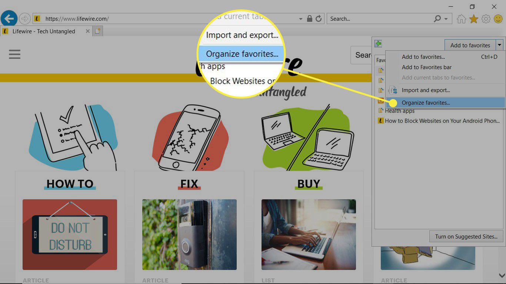Expand the search provider dropdown arrow

point(446,19)
